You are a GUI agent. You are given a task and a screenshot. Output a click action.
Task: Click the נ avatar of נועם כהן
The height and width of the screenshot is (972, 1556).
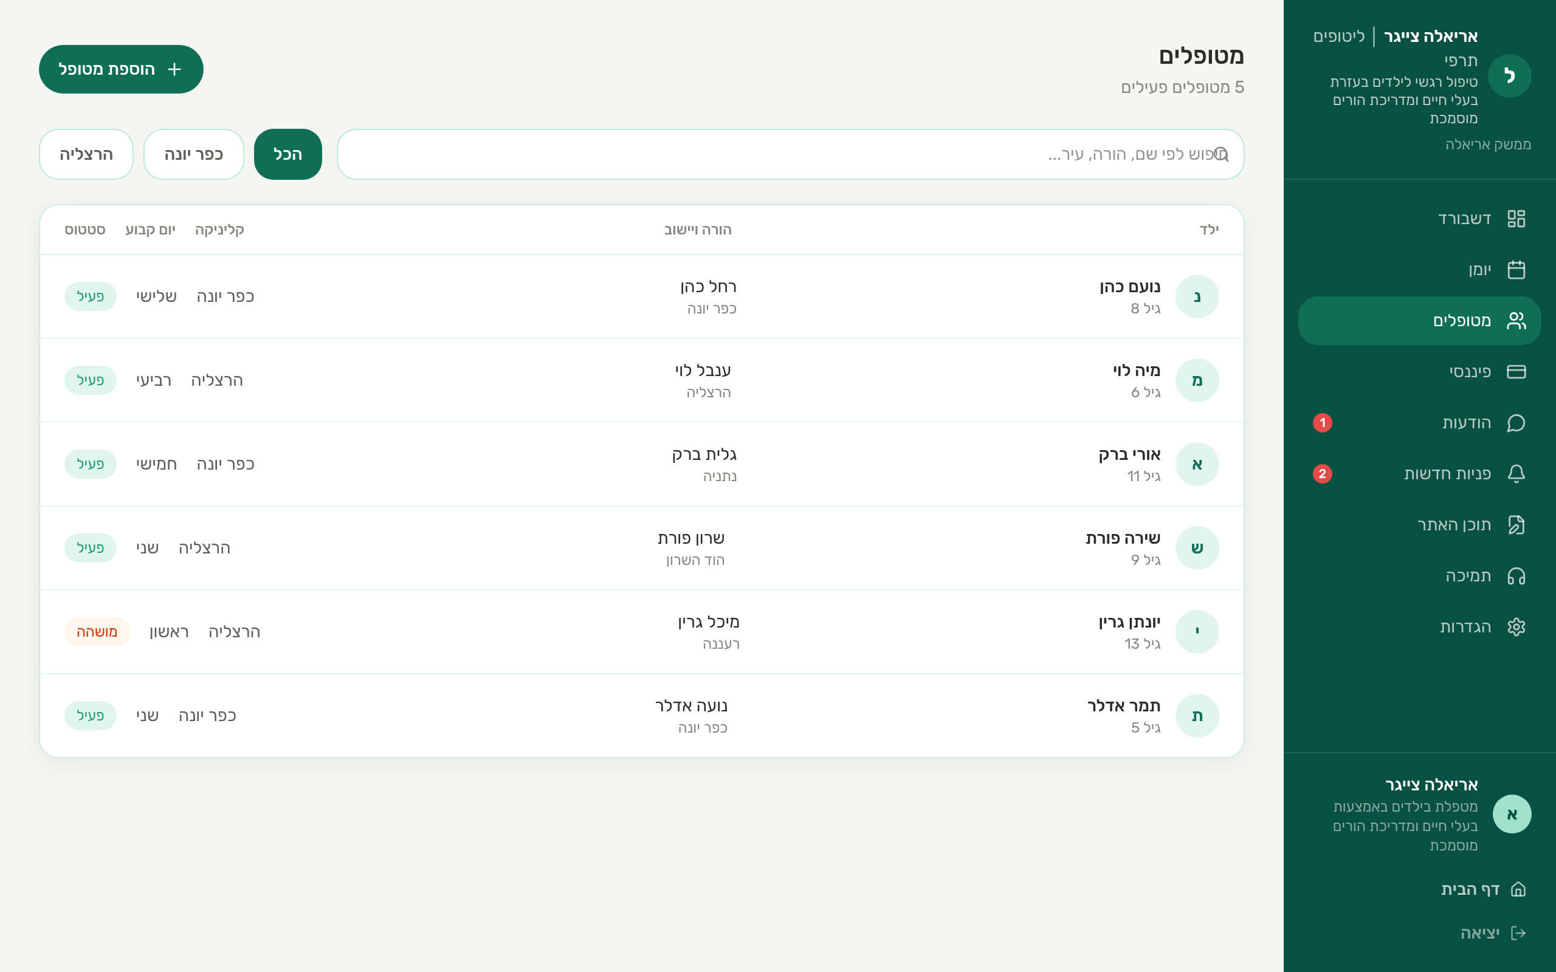[x=1197, y=296]
